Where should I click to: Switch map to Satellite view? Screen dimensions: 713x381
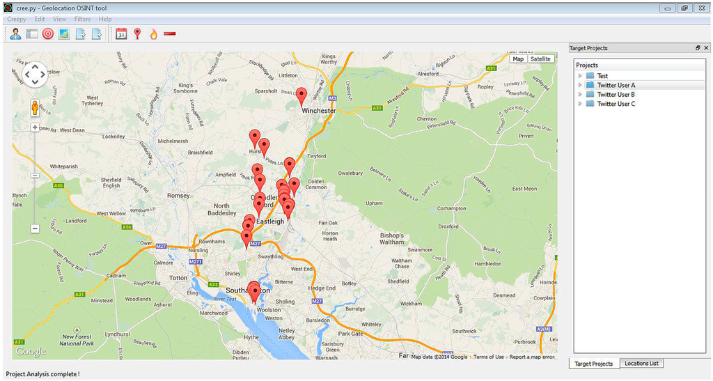coord(540,59)
